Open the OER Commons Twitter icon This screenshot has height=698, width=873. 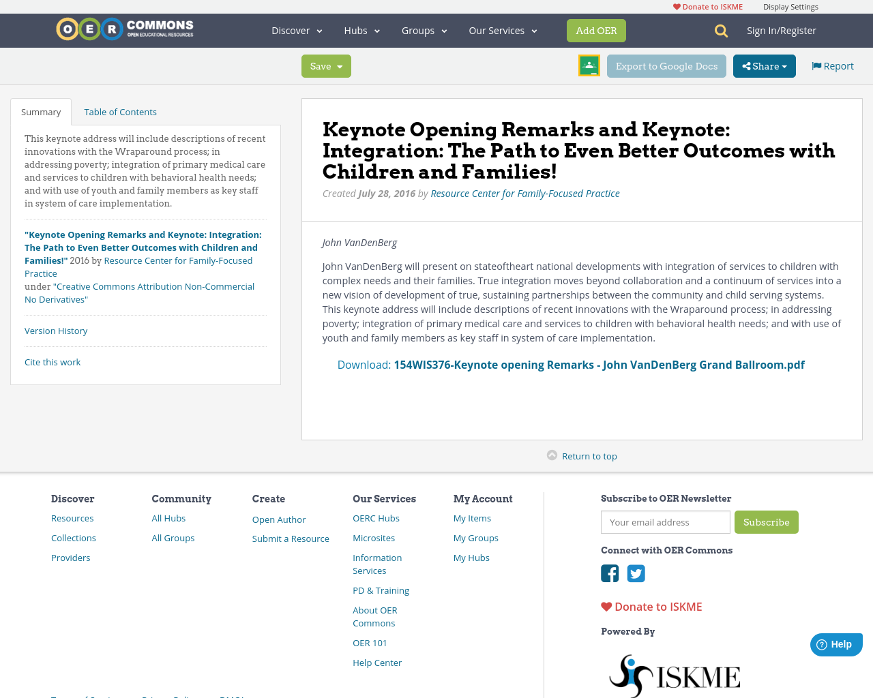coord(636,573)
